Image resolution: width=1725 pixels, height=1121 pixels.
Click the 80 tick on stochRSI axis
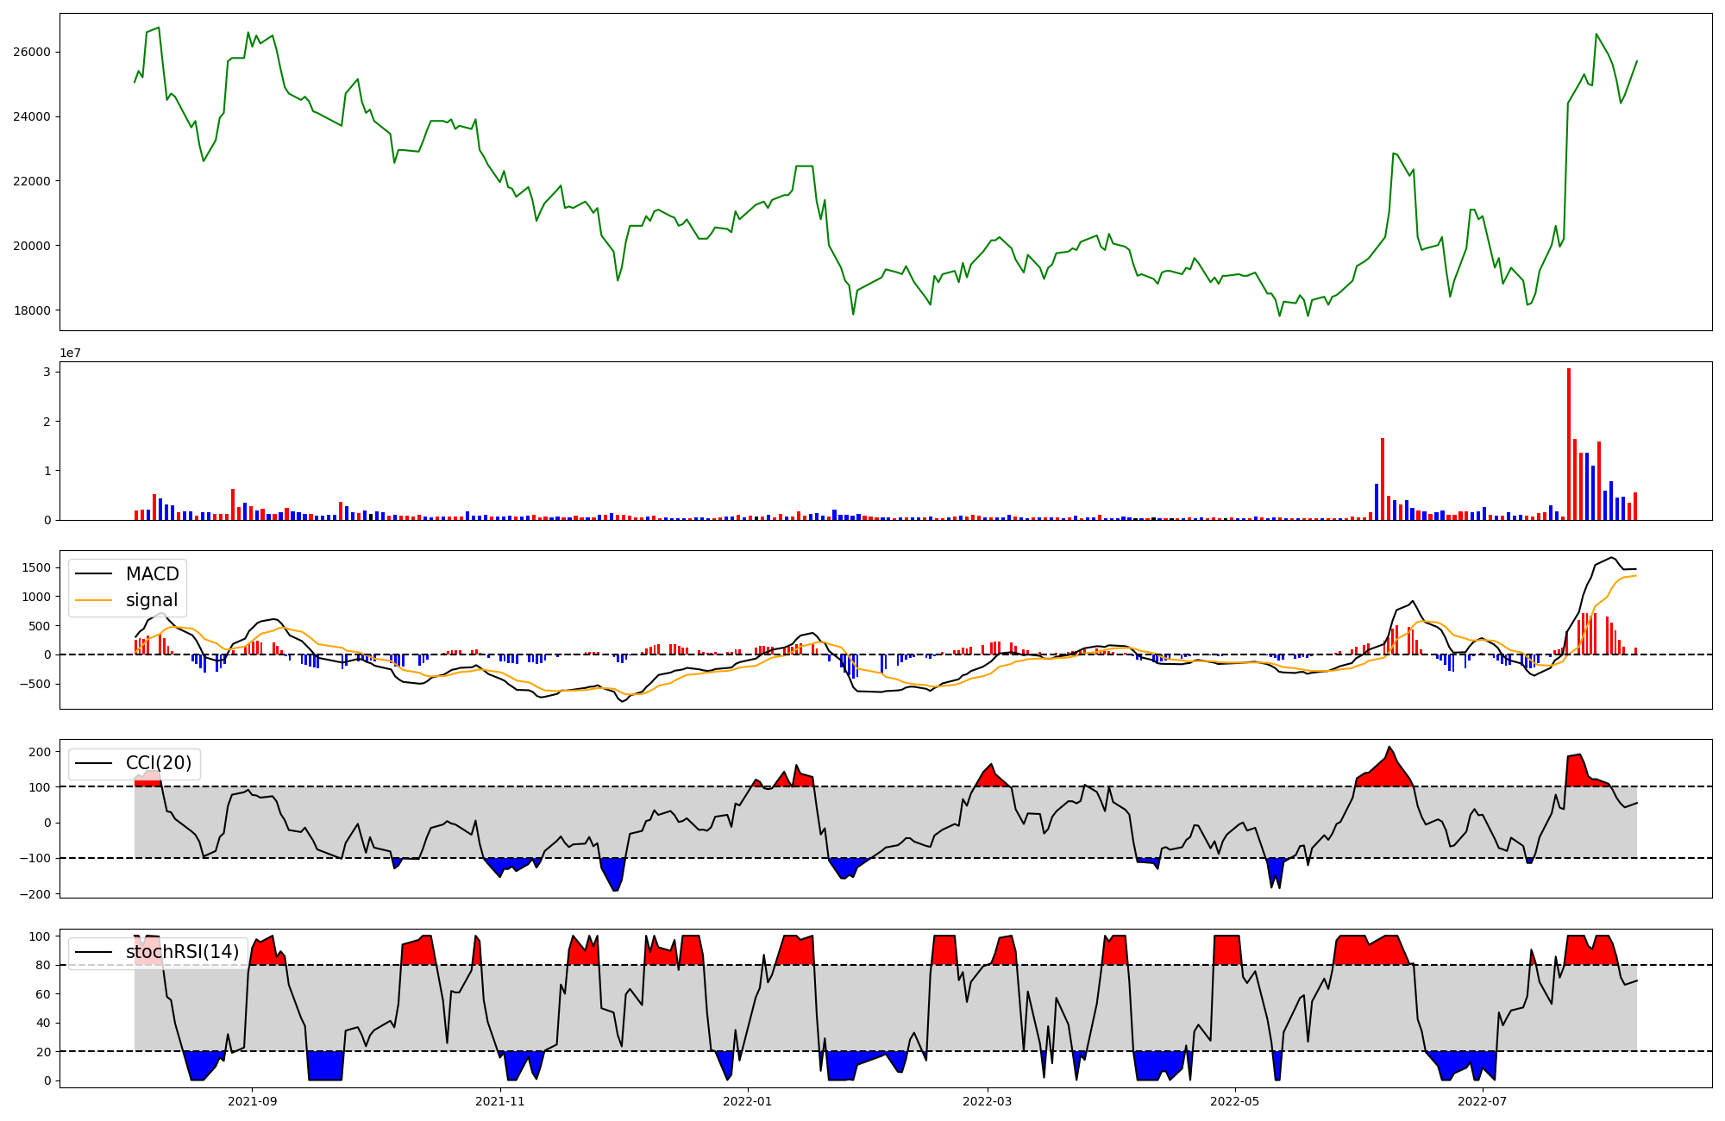pos(43,965)
